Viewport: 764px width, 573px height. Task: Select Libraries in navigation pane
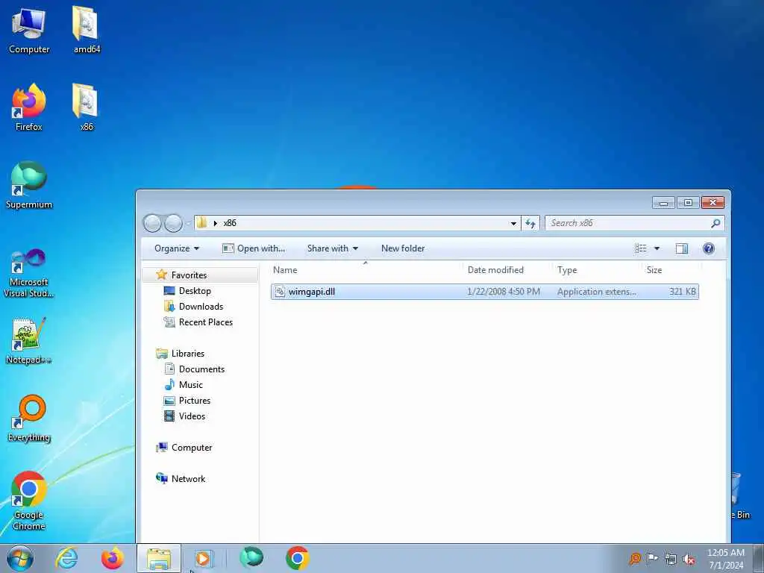pyautogui.click(x=187, y=354)
